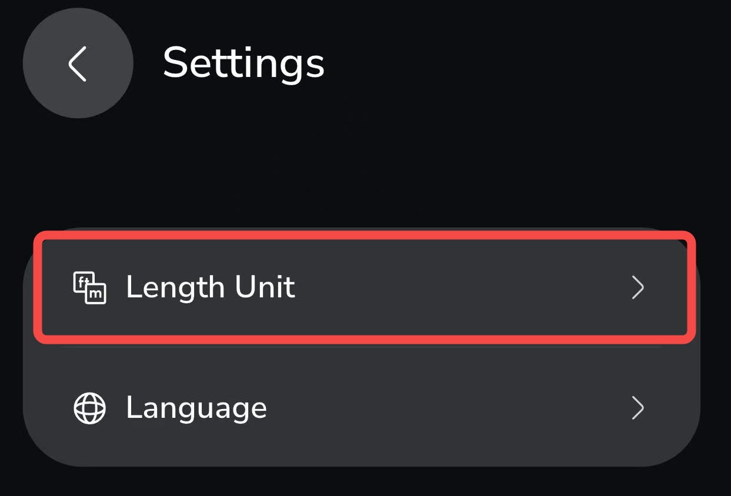Viewport: 731px width, 496px height.
Task: Click the feet-to-meters unit symbol
Action: tap(89, 287)
